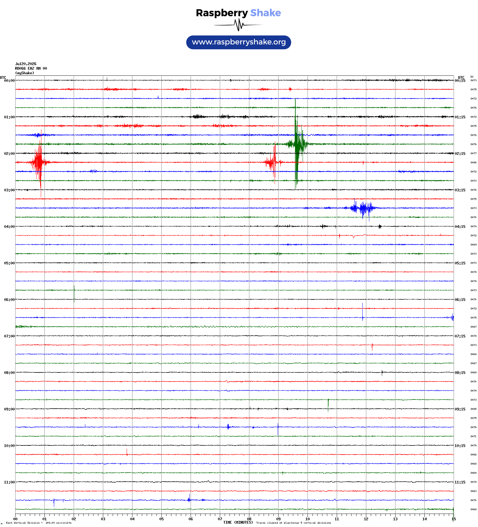Click minute 00 on the bottom axis
Screen dimensions: 478x527
point(15,519)
